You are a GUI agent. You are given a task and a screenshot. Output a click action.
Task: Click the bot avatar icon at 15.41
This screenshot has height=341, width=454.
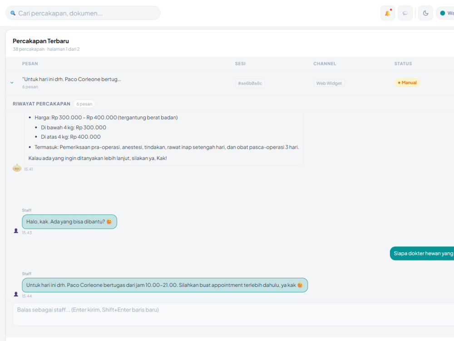(x=17, y=168)
